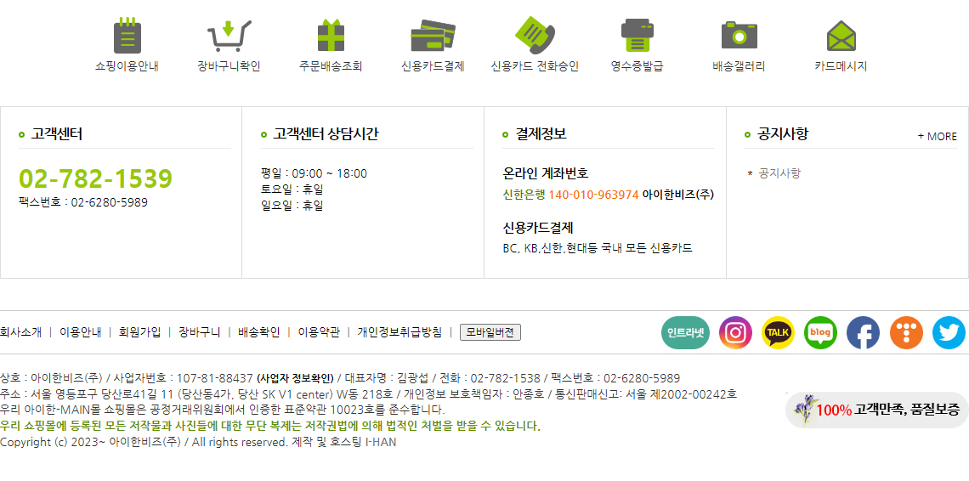
Task: Open the 영수증발급 printer icon
Action: tap(637, 35)
